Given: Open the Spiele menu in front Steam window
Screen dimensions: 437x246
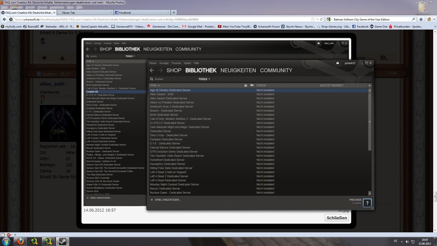Looking at the screenshot, I should (187, 63).
